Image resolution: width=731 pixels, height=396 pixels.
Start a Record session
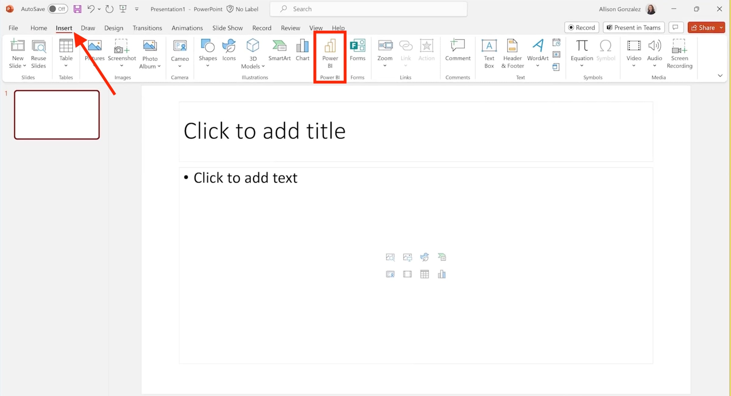581,27
